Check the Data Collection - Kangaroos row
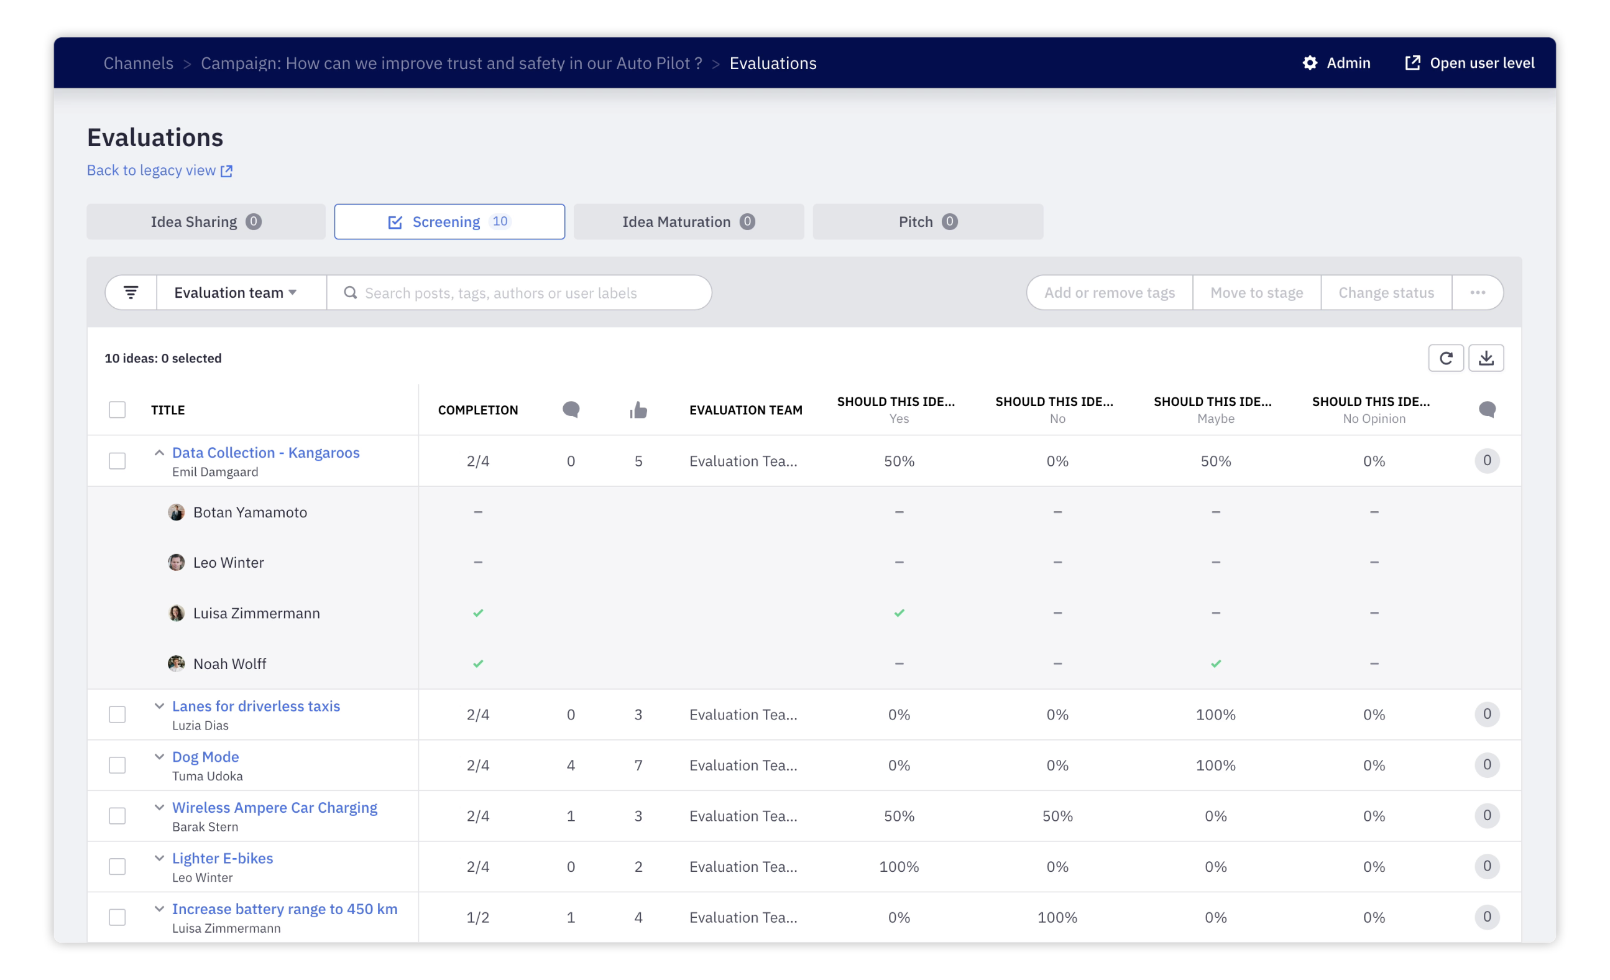 click(117, 461)
